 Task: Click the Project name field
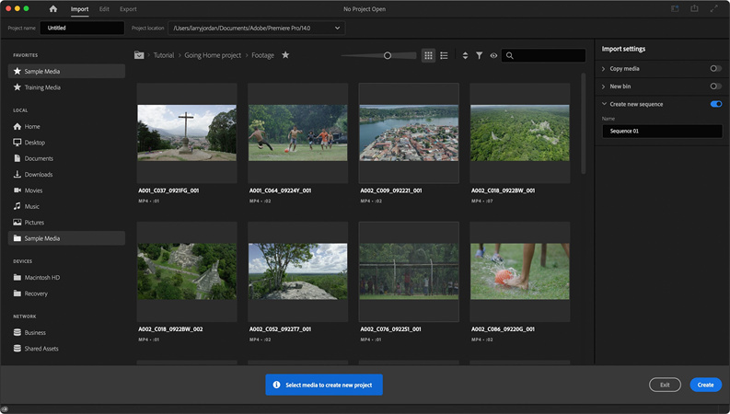point(82,28)
